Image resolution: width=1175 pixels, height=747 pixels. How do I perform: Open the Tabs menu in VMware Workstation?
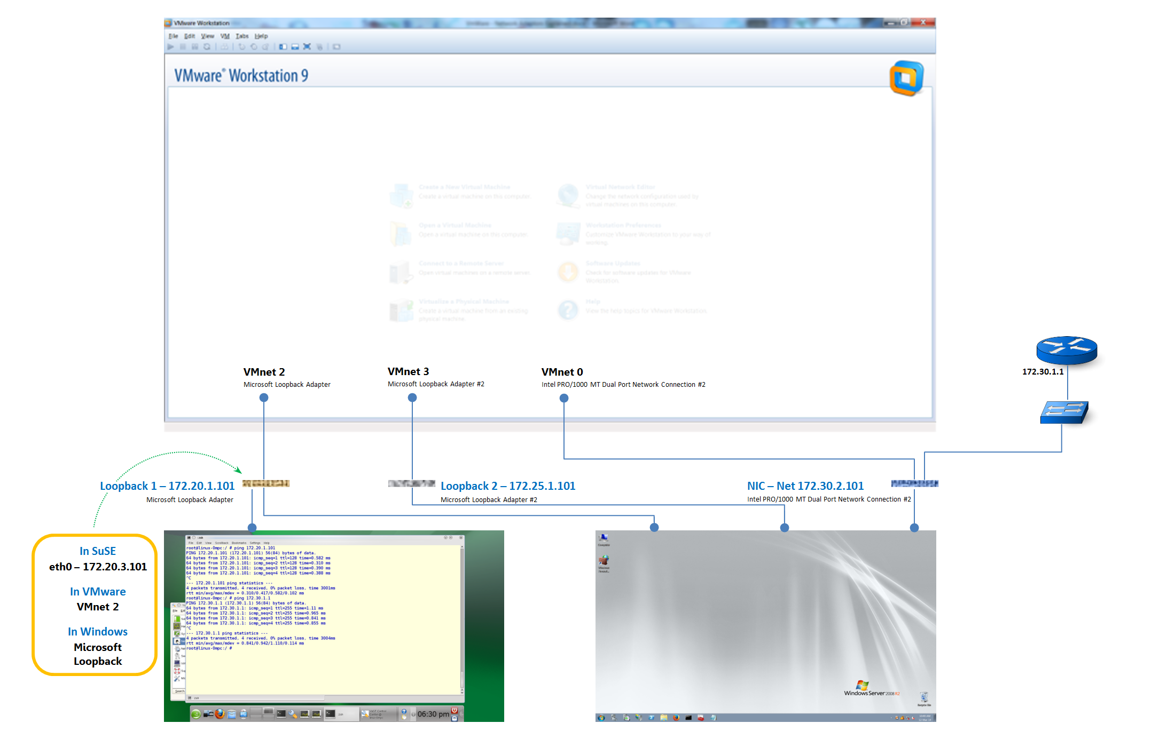(242, 36)
